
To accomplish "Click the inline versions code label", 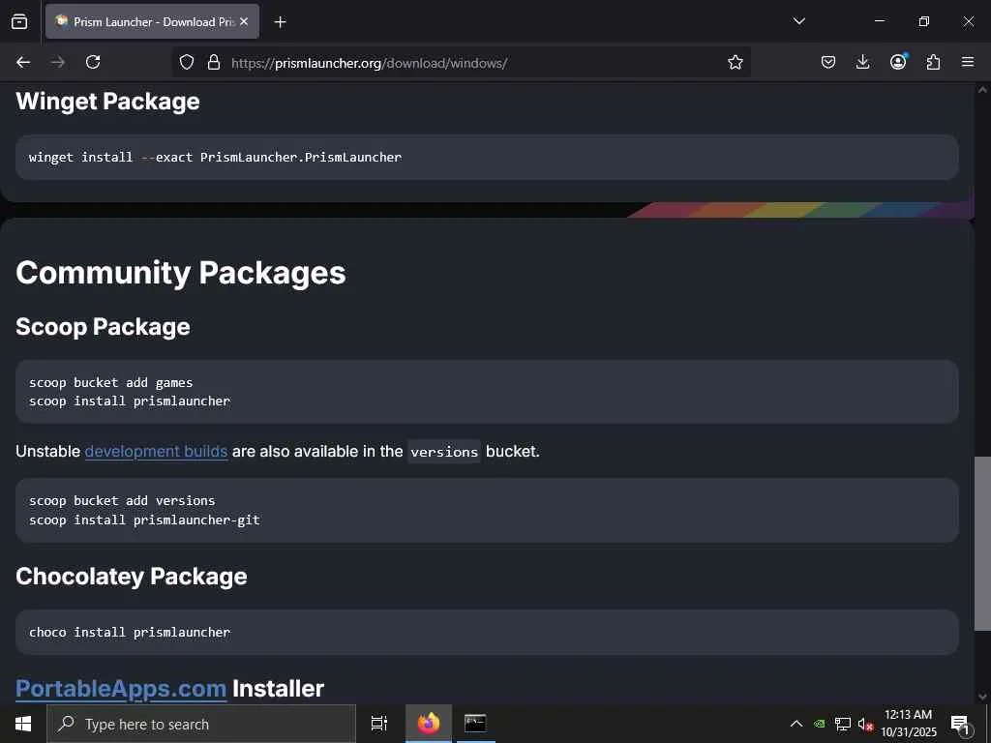I will [444, 452].
